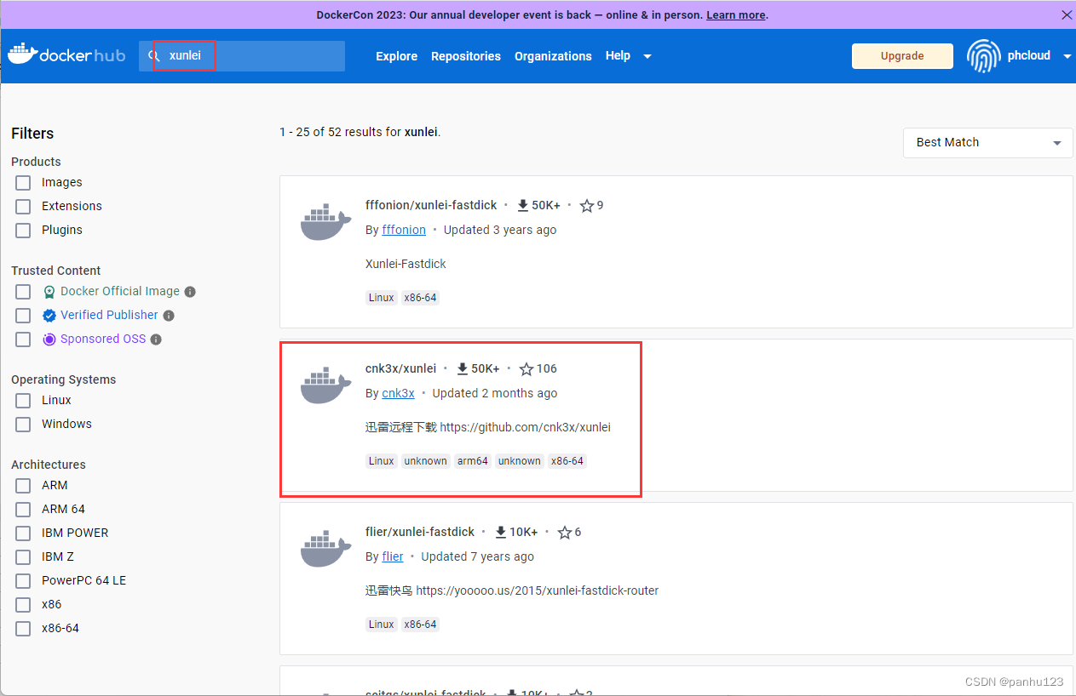Check the Sponsored OSS checkbox
The width and height of the screenshot is (1076, 696).
click(23, 339)
